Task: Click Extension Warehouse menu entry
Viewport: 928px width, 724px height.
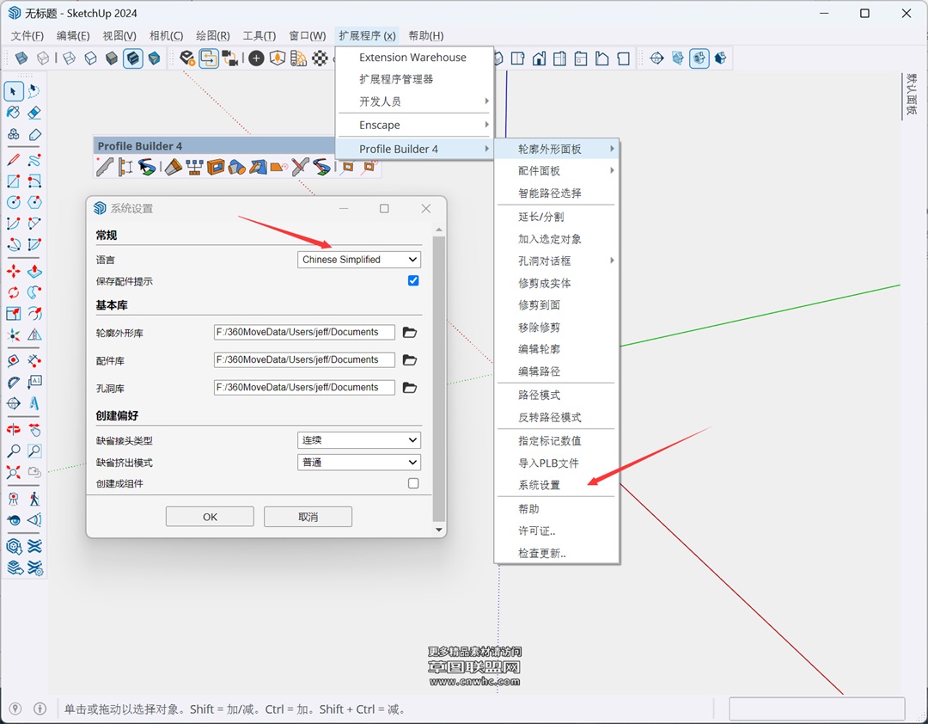Action: 414,58
